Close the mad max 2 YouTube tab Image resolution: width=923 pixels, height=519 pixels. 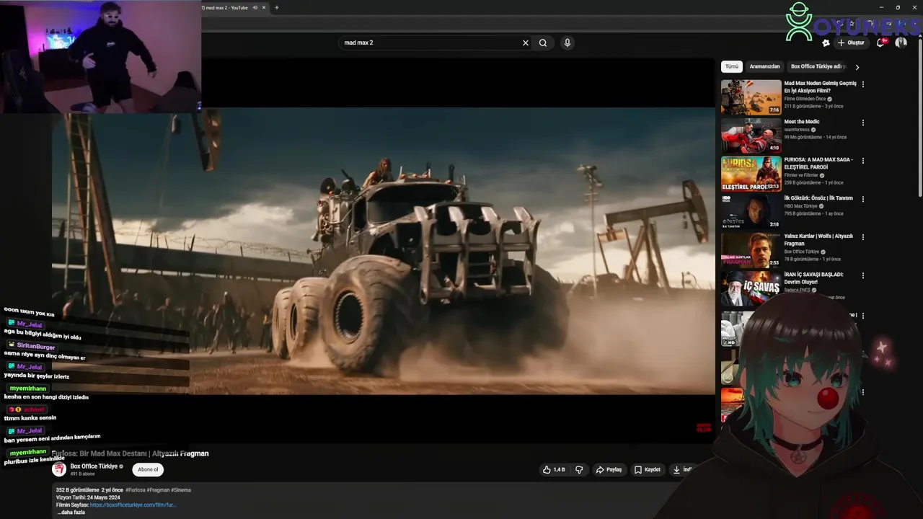point(264,8)
